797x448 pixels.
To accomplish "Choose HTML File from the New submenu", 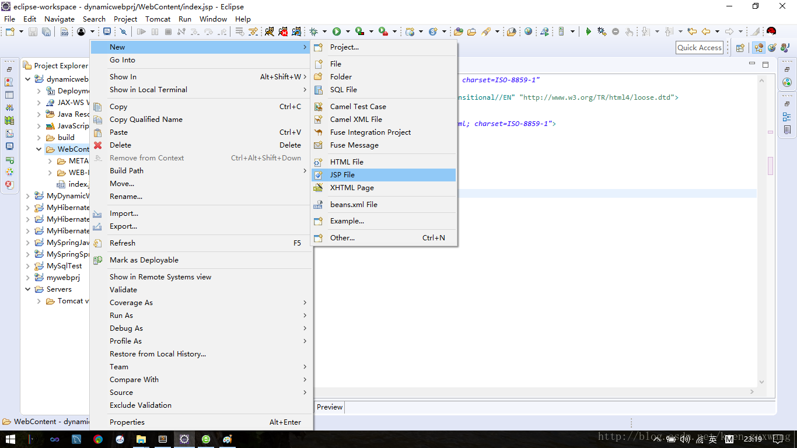I will (384, 162).
